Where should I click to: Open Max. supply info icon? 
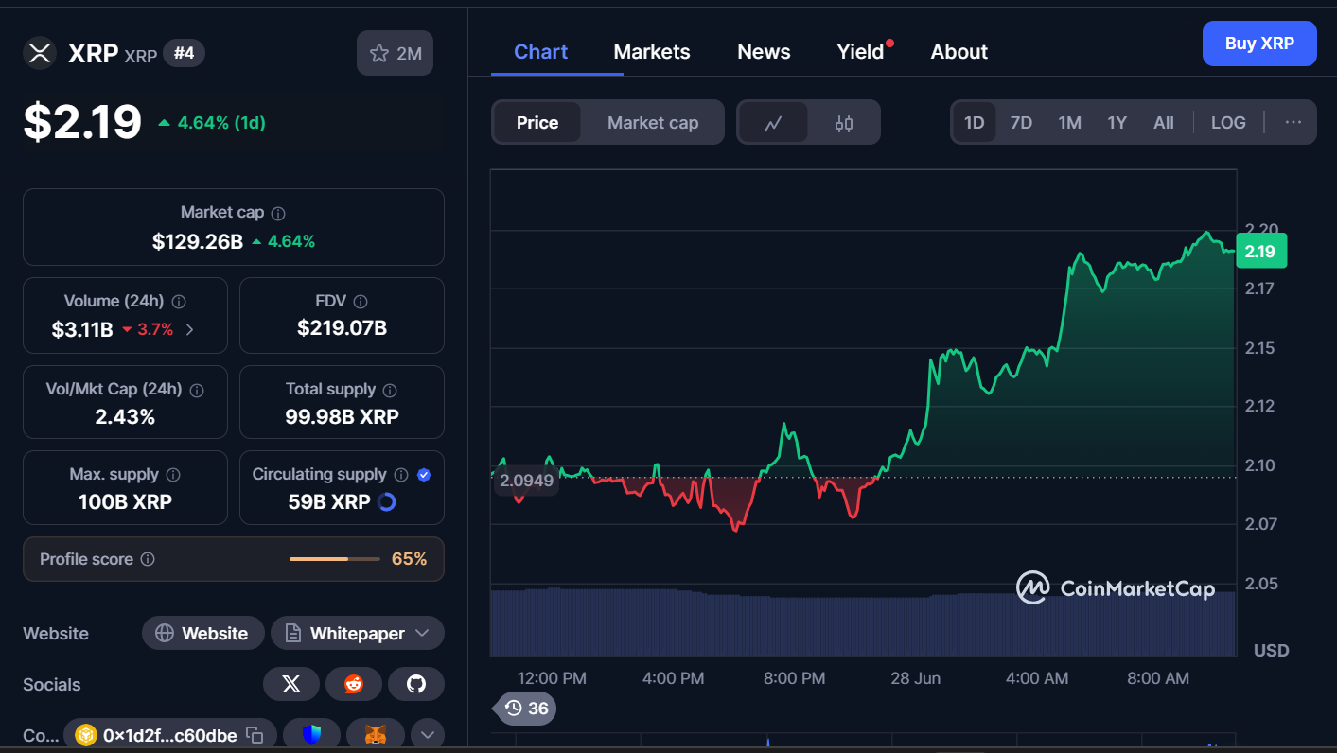point(173,475)
